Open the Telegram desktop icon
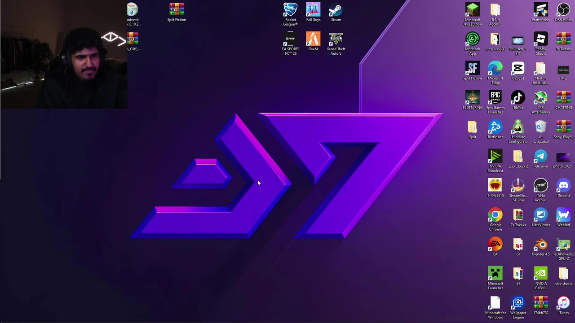 tap(540, 159)
